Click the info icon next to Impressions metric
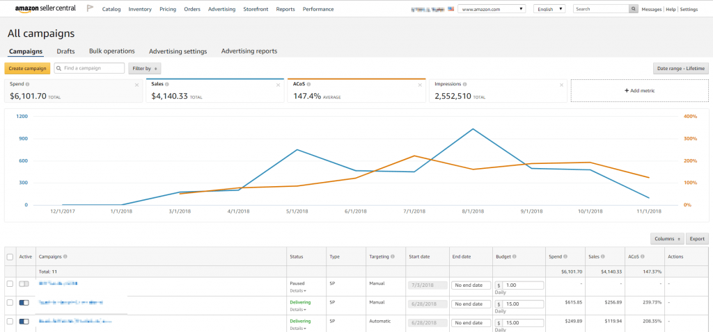713x332 pixels. click(x=466, y=84)
